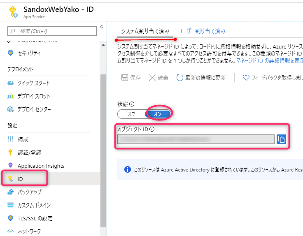Screen dimensions: 303x236
Task: Open 構成 settings item
Action: (23, 139)
